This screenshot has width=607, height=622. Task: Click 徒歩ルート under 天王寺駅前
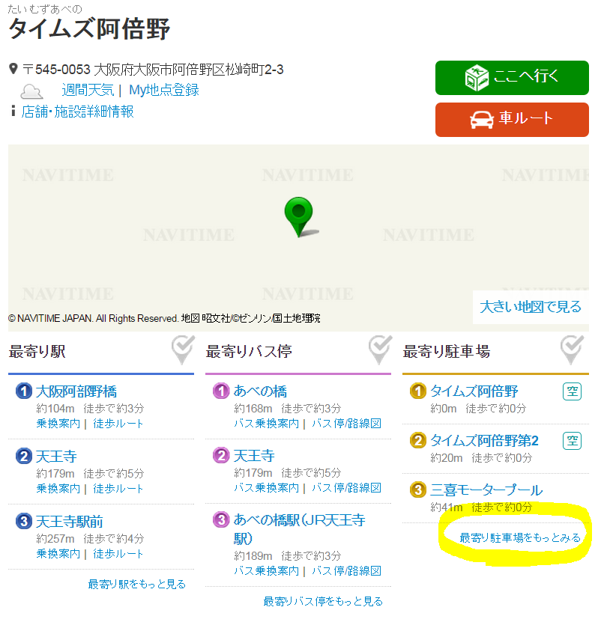click(118, 553)
